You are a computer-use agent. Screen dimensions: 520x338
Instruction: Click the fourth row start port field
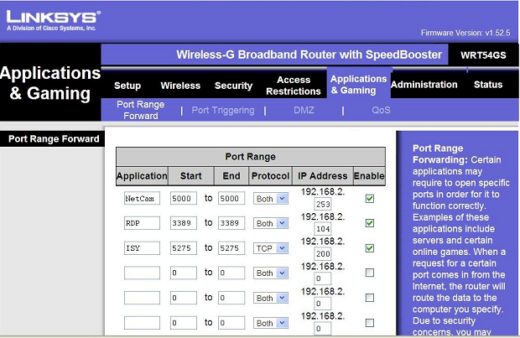click(184, 273)
